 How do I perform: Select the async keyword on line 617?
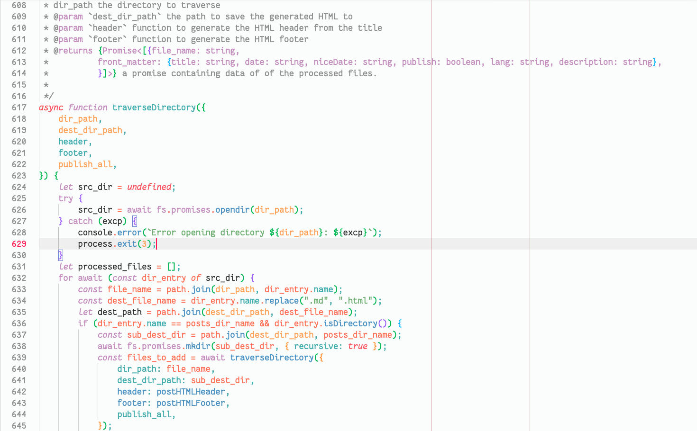coord(50,108)
